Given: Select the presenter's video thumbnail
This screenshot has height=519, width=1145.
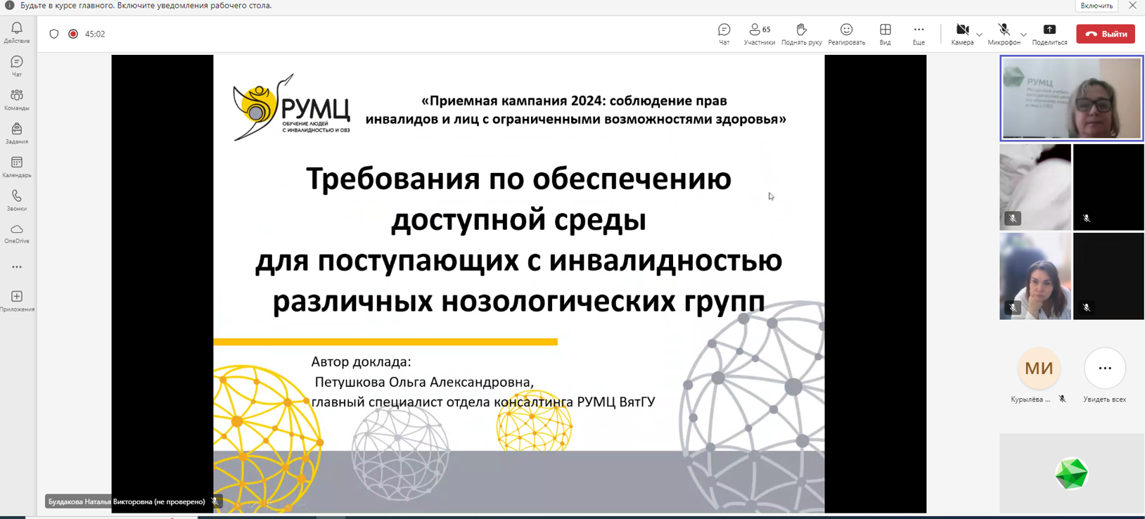Looking at the screenshot, I should 1071,98.
